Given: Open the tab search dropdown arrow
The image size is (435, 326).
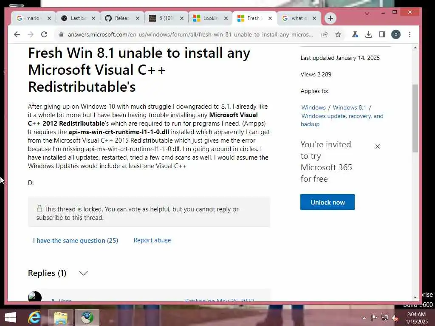Looking at the screenshot, I should 367,14.
